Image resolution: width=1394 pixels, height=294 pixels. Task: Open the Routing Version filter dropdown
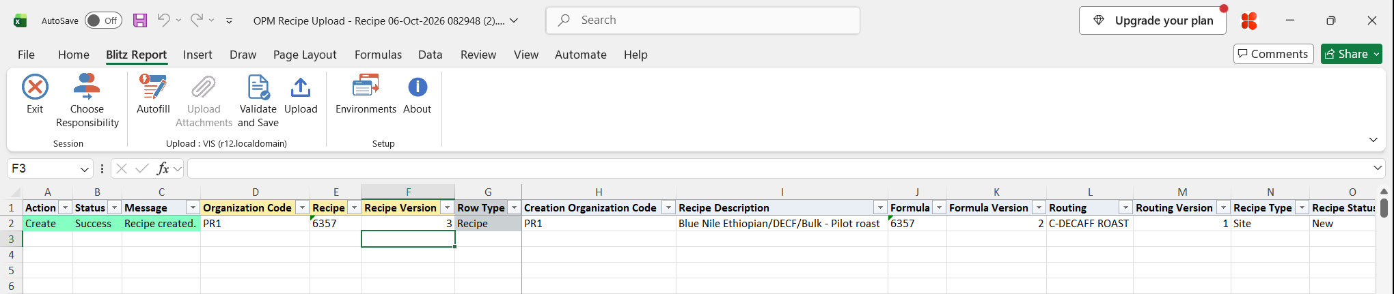pos(1223,207)
